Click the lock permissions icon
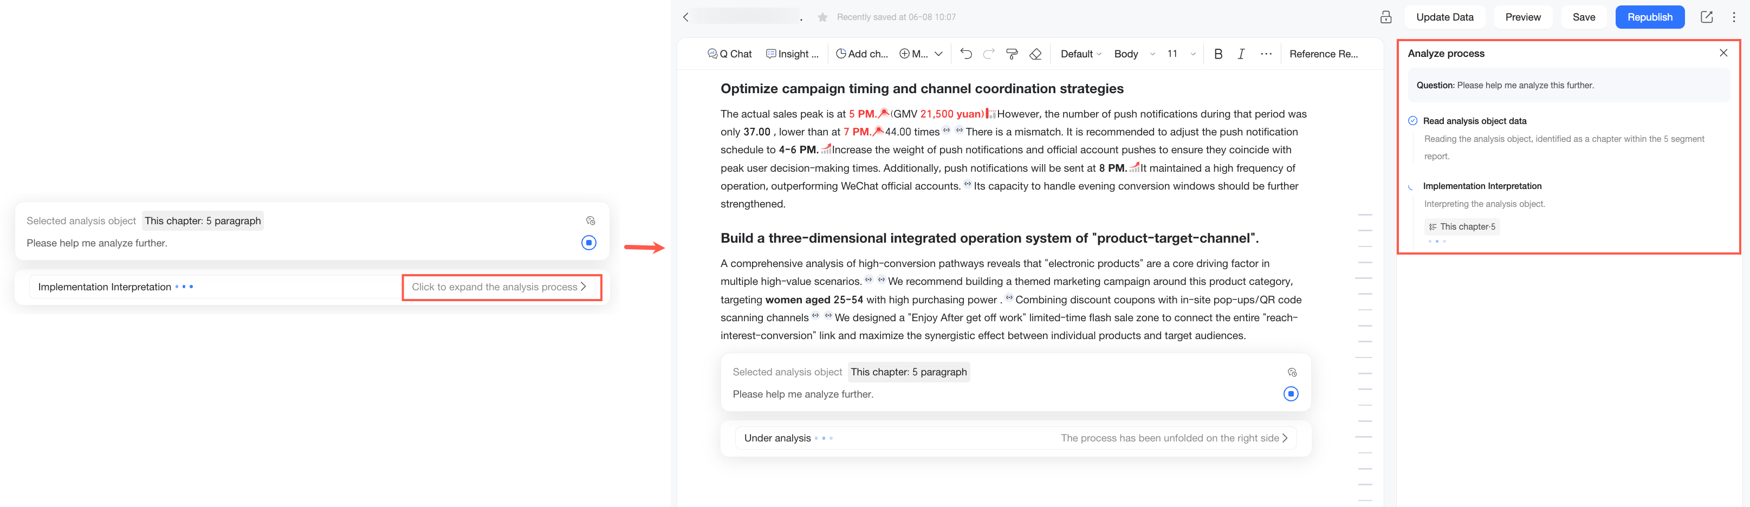 pos(1386,17)
